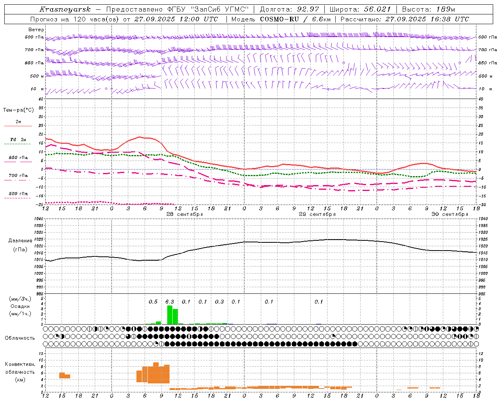
Task: Click the dotted line sample under '500 гПа' legend
Action: click(18, 198)
